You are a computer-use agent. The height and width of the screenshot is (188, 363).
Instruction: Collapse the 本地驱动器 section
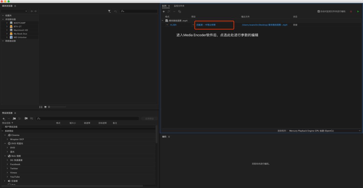pyautogui.click(x=3, y=19)
